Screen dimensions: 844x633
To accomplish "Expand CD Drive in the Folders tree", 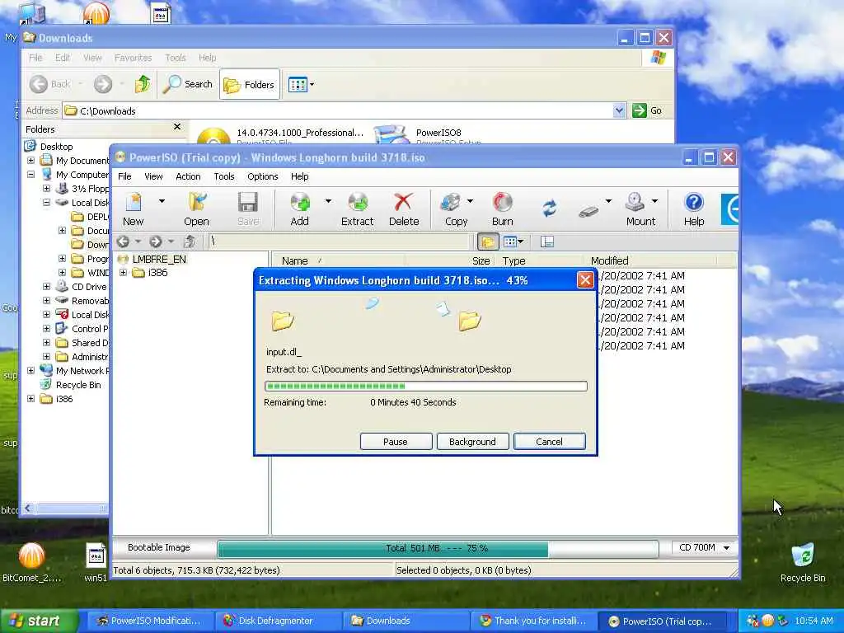I will click(46, 287).
